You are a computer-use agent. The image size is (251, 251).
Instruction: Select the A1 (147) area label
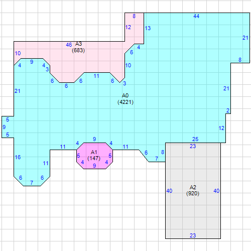(x=94, y=155)
